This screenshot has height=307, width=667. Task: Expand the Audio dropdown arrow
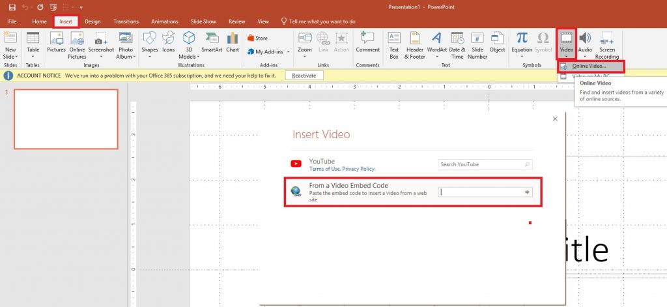pyautogui.click(x=585, y=57)
